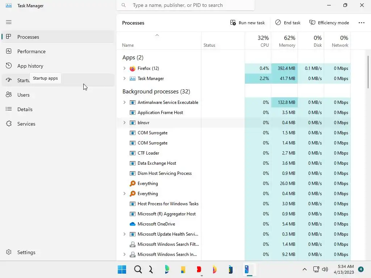
Task: Open the App history page
Action: pos(58,66)
